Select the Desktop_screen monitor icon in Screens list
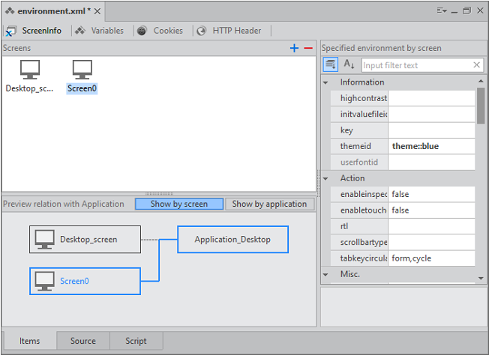The image size is (489, 355). 30,70
